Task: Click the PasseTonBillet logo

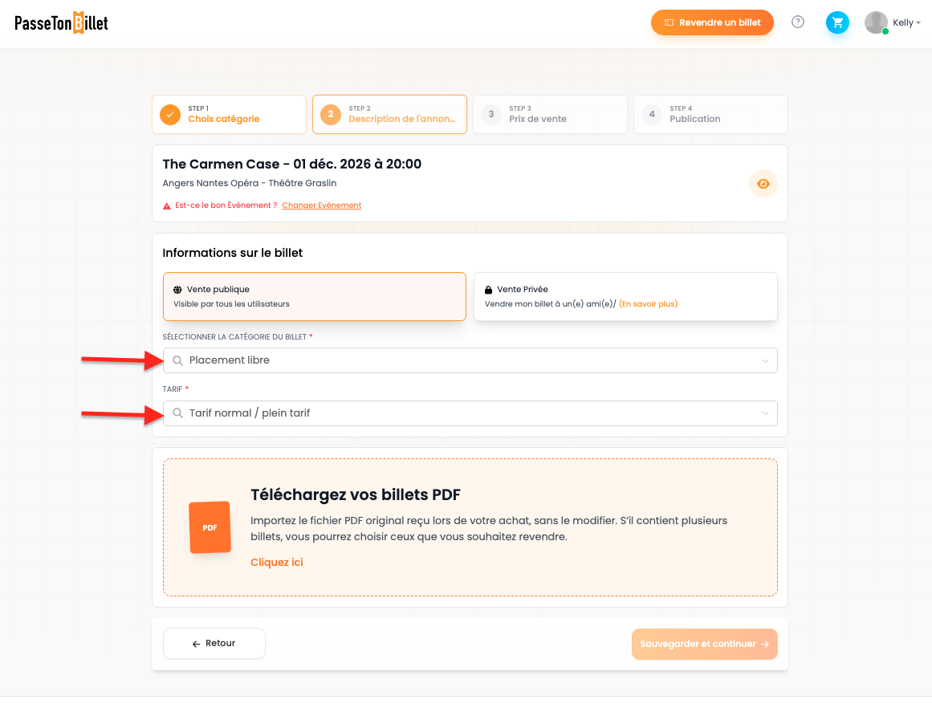Action: pyautogui.click(x=61, y=22)
